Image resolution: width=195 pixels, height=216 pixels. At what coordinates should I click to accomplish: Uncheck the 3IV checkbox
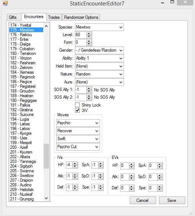point(77,110)
